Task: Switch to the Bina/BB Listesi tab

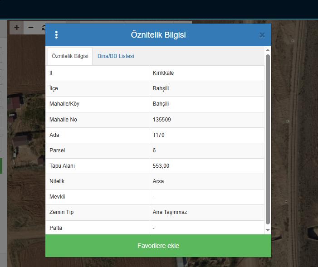Action: [116, 56]
